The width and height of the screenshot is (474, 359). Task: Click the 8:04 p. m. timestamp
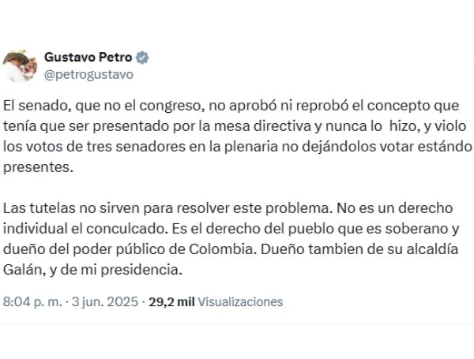(x=32, y=301)
